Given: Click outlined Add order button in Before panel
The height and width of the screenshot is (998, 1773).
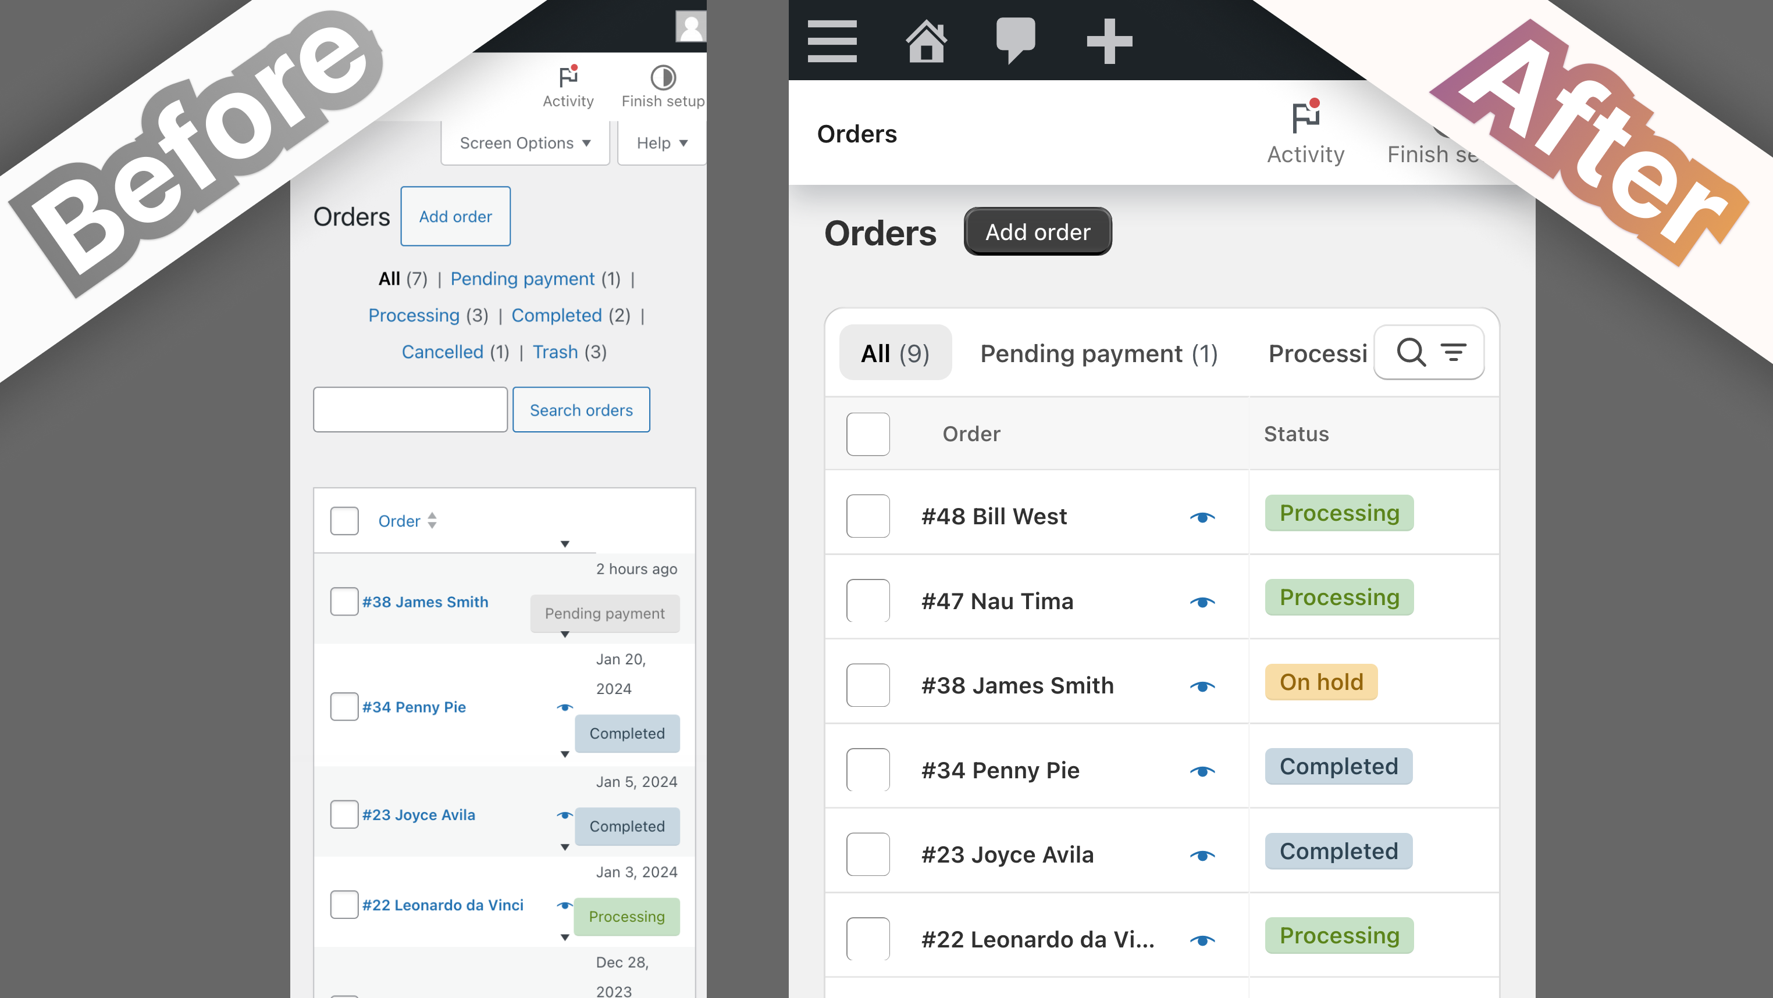Looking at the screenshot, I should click(455, 216).
